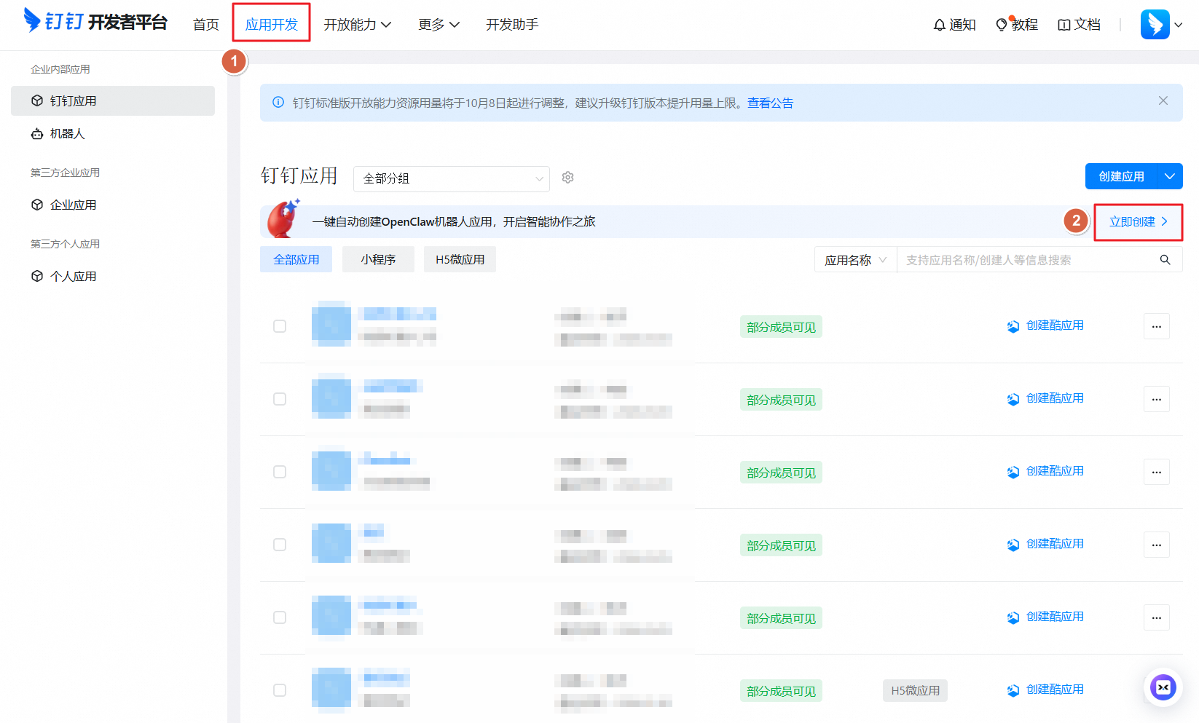This screenshot has width=1199, height=723.
Task: Open the more options menu on the second app row
Action: click(x=1156, y=399)
